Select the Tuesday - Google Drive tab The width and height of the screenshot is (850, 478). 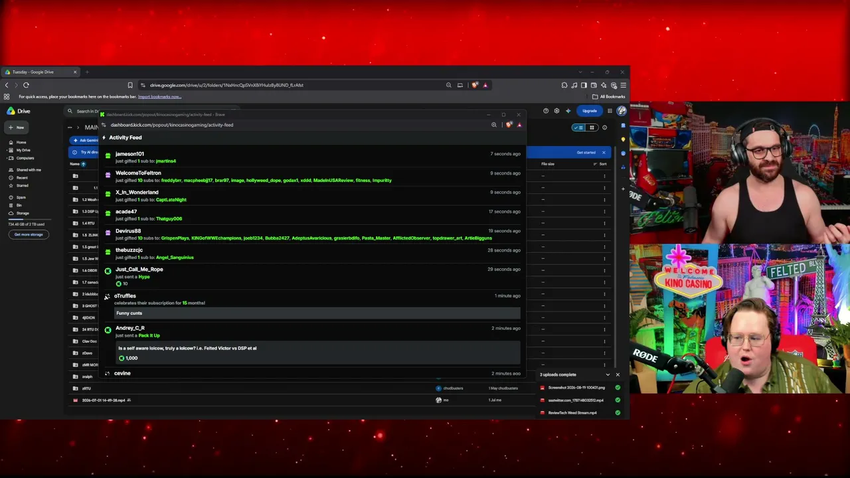tap(40, 72)
